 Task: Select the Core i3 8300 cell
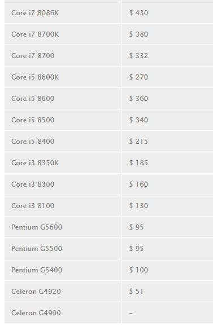coord(63,184)
